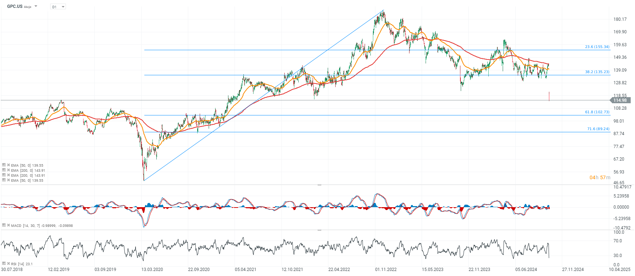The image size is (635, 276).
Task: Click the GPC.US symbol name
Action: [15, 6]
